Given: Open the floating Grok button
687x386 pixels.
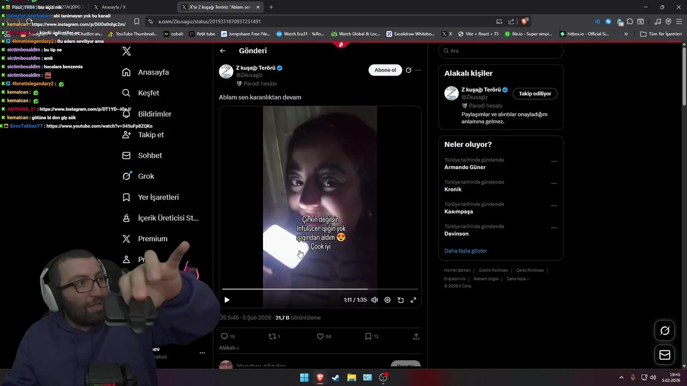Looking at the screenshot, I should click(664, 331).
